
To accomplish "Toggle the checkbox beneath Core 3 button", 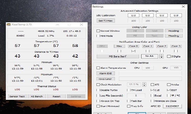I will click(x=176, y=51).
